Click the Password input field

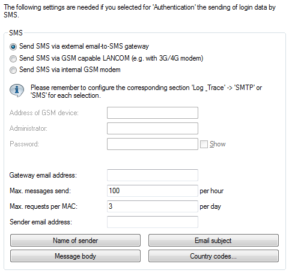153,144
